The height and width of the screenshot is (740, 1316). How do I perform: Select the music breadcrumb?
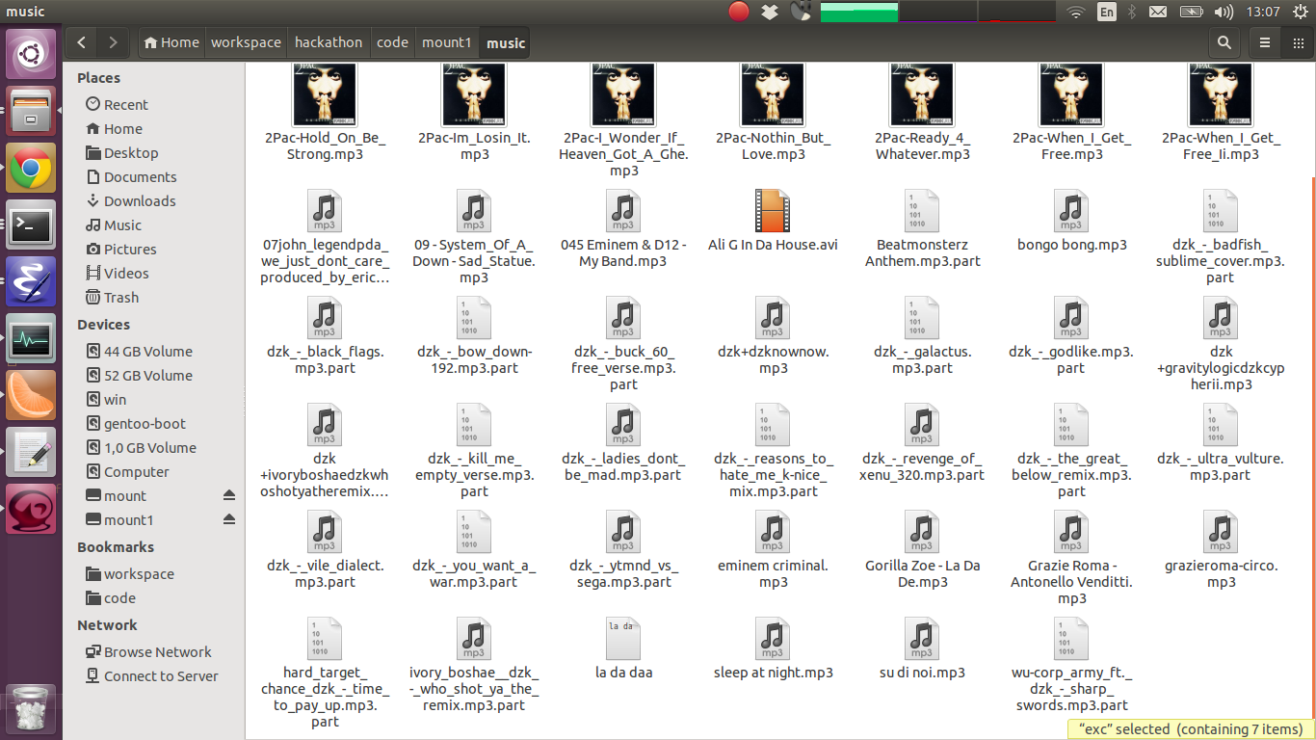click(x=506, y=42)
